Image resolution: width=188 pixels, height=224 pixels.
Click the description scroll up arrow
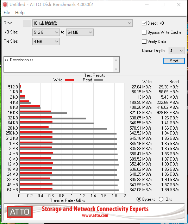click(x=116, y=61)
